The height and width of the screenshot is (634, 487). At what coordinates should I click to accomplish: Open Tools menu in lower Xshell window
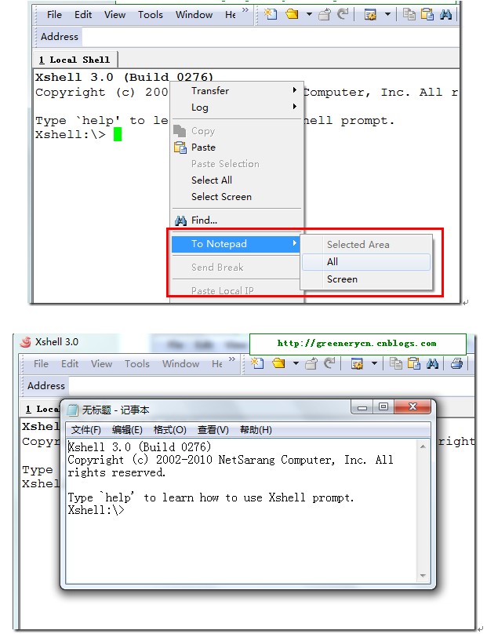pos(137,364)
